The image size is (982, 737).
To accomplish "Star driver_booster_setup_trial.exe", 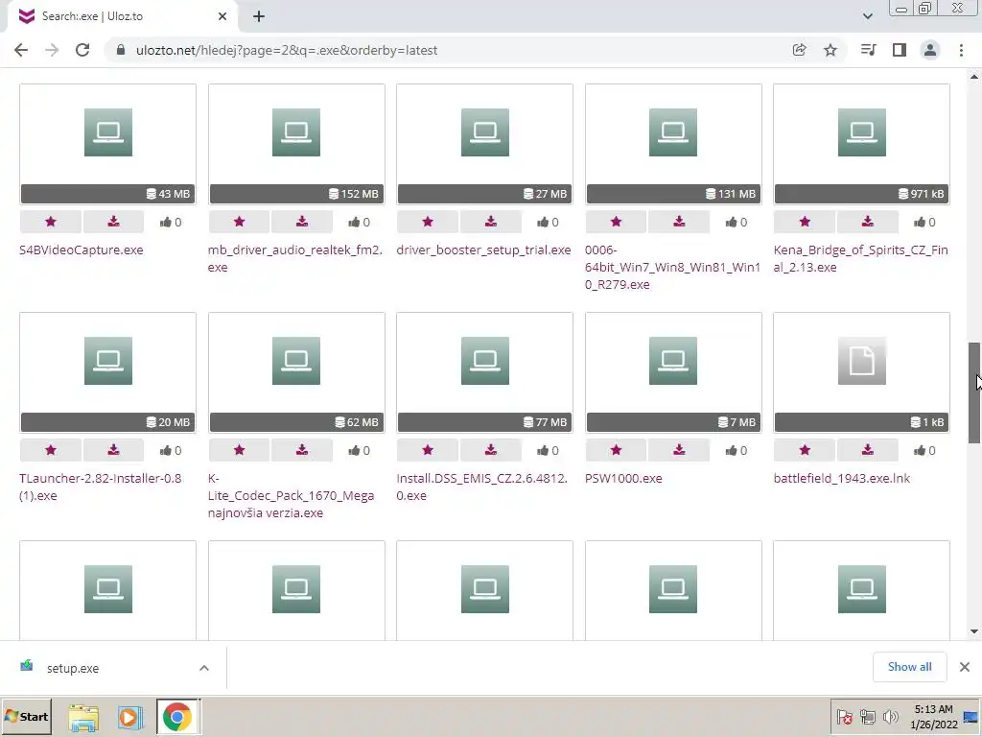I will 428,222.
